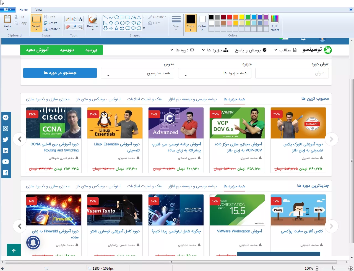Click the عنوان course title input field
The width and height of the screenshot is (354, 271).
292,73
